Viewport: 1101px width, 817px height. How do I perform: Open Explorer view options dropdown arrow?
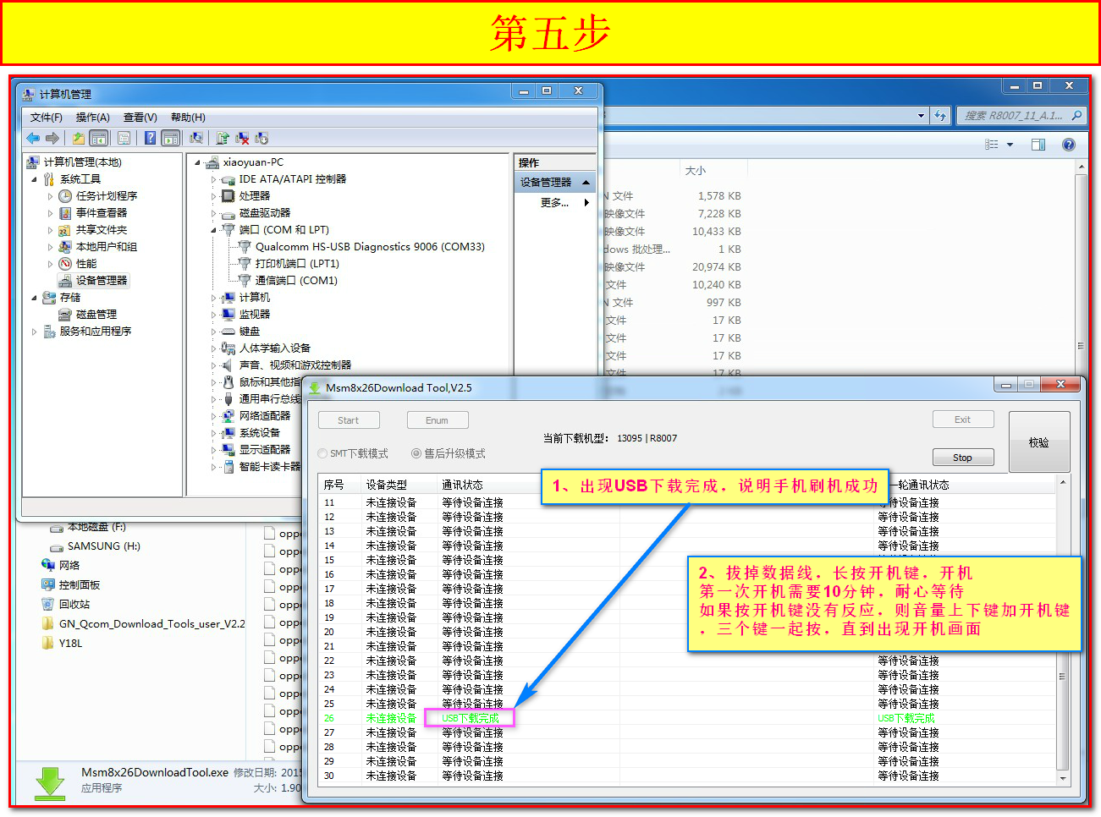1010,145
